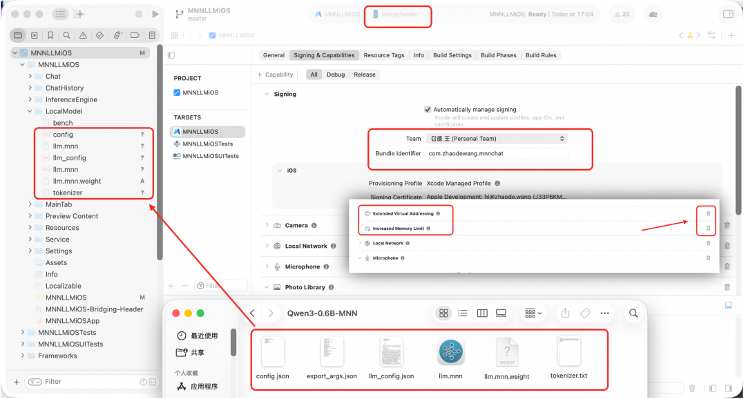746x399 pixels.
Task: Click the editor warning triangle icon
Action: tap(689, 35)
